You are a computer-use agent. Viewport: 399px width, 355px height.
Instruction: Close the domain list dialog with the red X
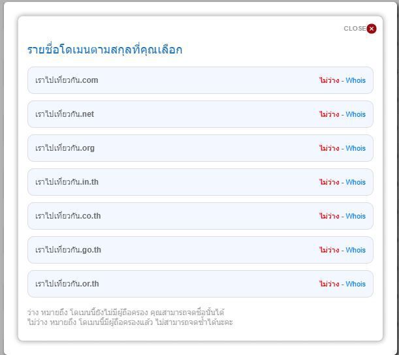pos(372,29)
